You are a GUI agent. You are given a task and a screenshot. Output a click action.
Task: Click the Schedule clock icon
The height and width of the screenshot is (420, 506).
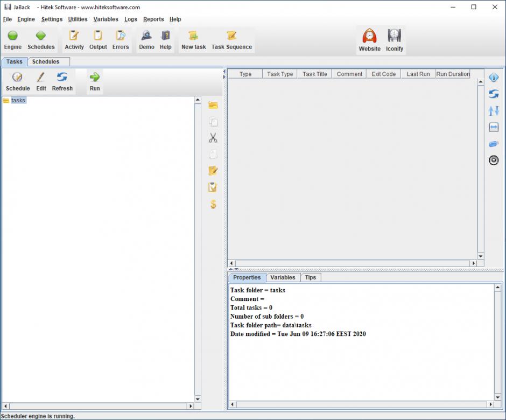click(17, 77)
